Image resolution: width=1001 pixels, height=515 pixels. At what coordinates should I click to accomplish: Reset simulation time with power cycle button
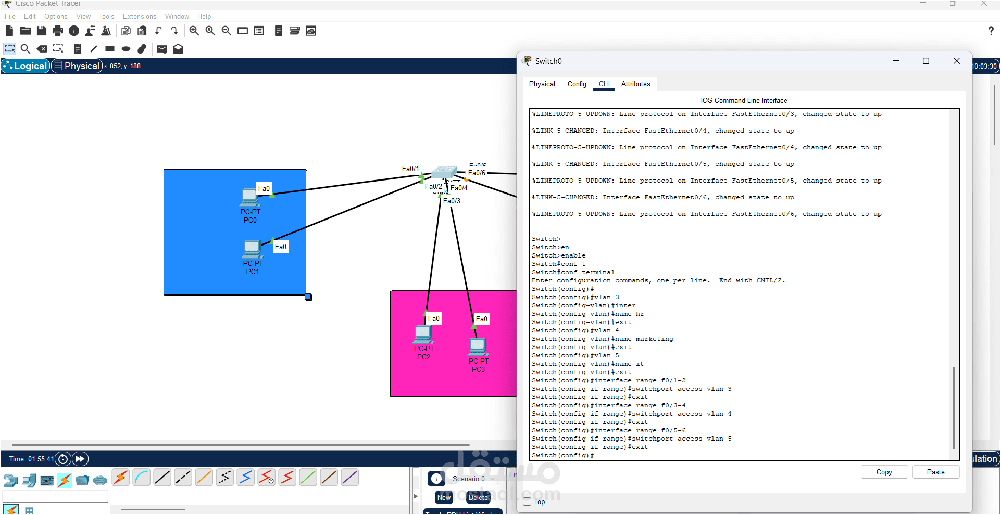click(63, 459)
